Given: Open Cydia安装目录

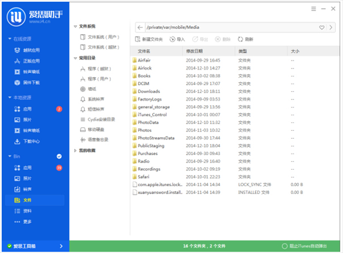Looking at the screenshot, I should tap(98, 119).
